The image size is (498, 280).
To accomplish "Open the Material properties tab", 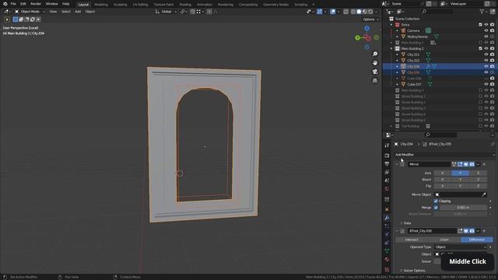I will click(x=387, y=259).
